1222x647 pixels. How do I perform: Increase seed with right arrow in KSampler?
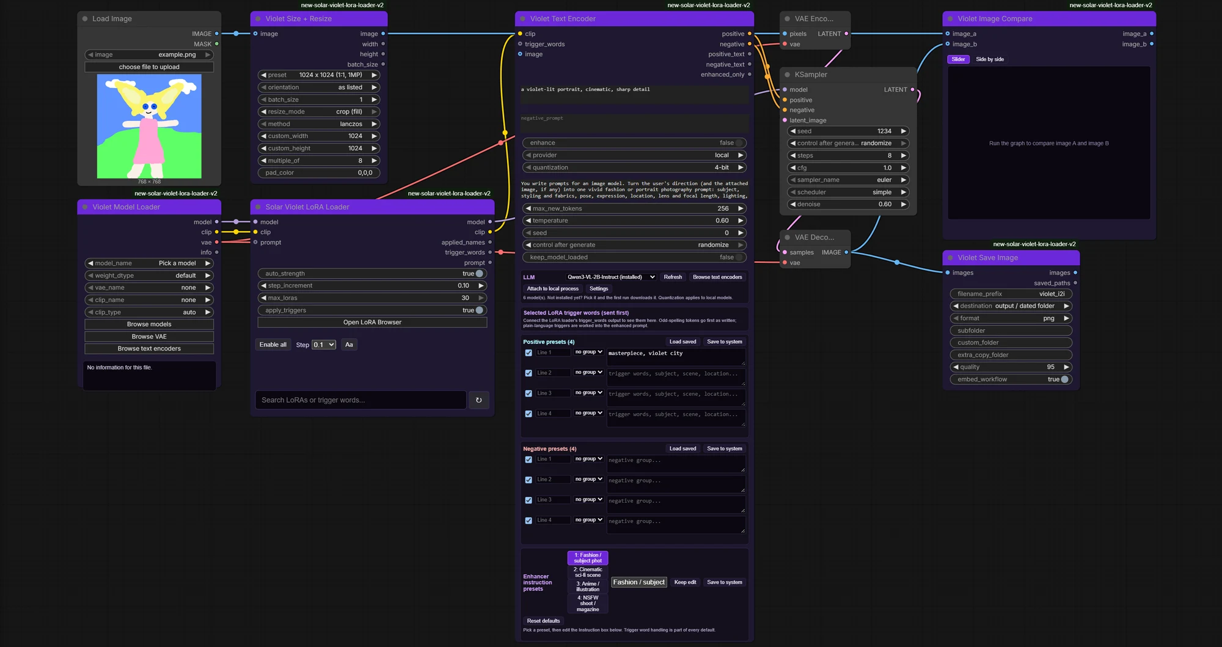tap(903, 131)
